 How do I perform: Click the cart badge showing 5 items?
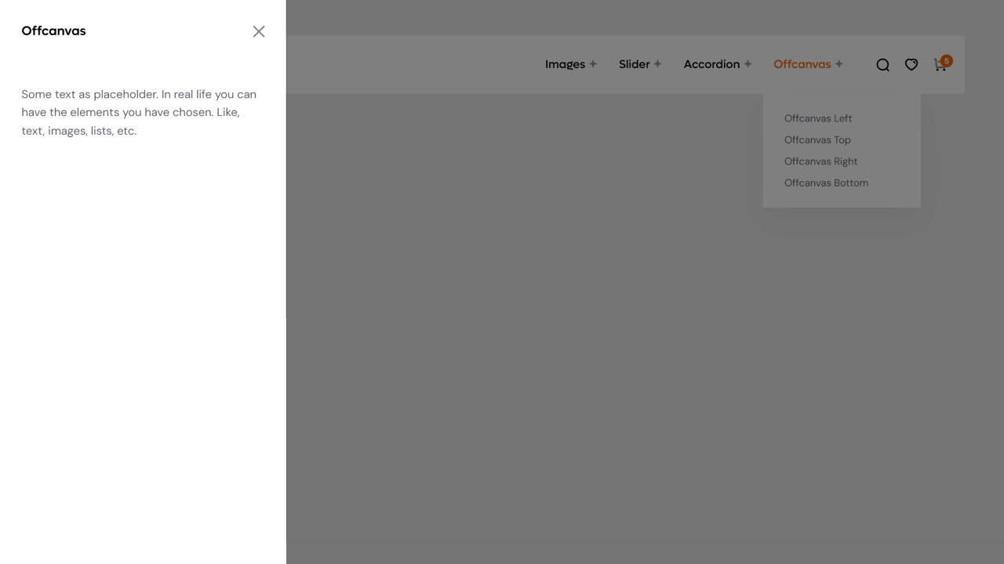(946, 60)
